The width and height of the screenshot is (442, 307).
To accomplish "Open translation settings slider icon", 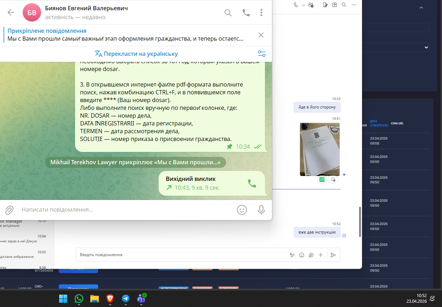I will (x=262, y=54).
